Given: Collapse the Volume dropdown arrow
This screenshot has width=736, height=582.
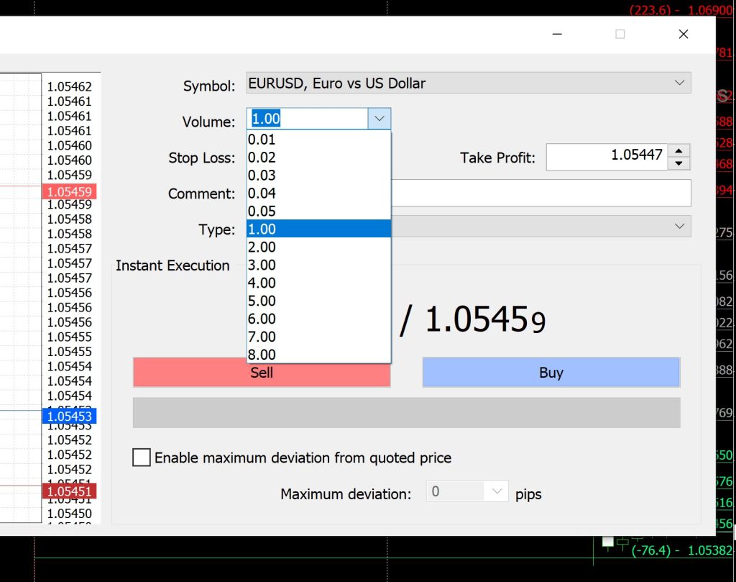Looking at the screenshot, I should tap(379, 119).
